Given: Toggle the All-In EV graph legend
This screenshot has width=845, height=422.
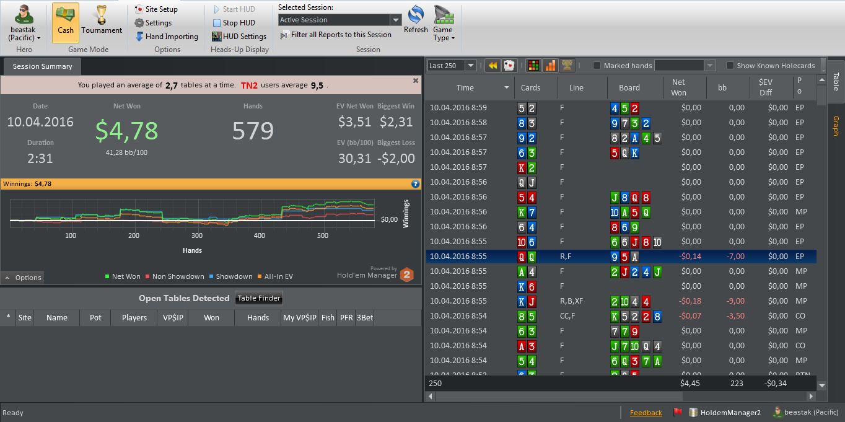Looking at the screenshot, I should (275, 276).
